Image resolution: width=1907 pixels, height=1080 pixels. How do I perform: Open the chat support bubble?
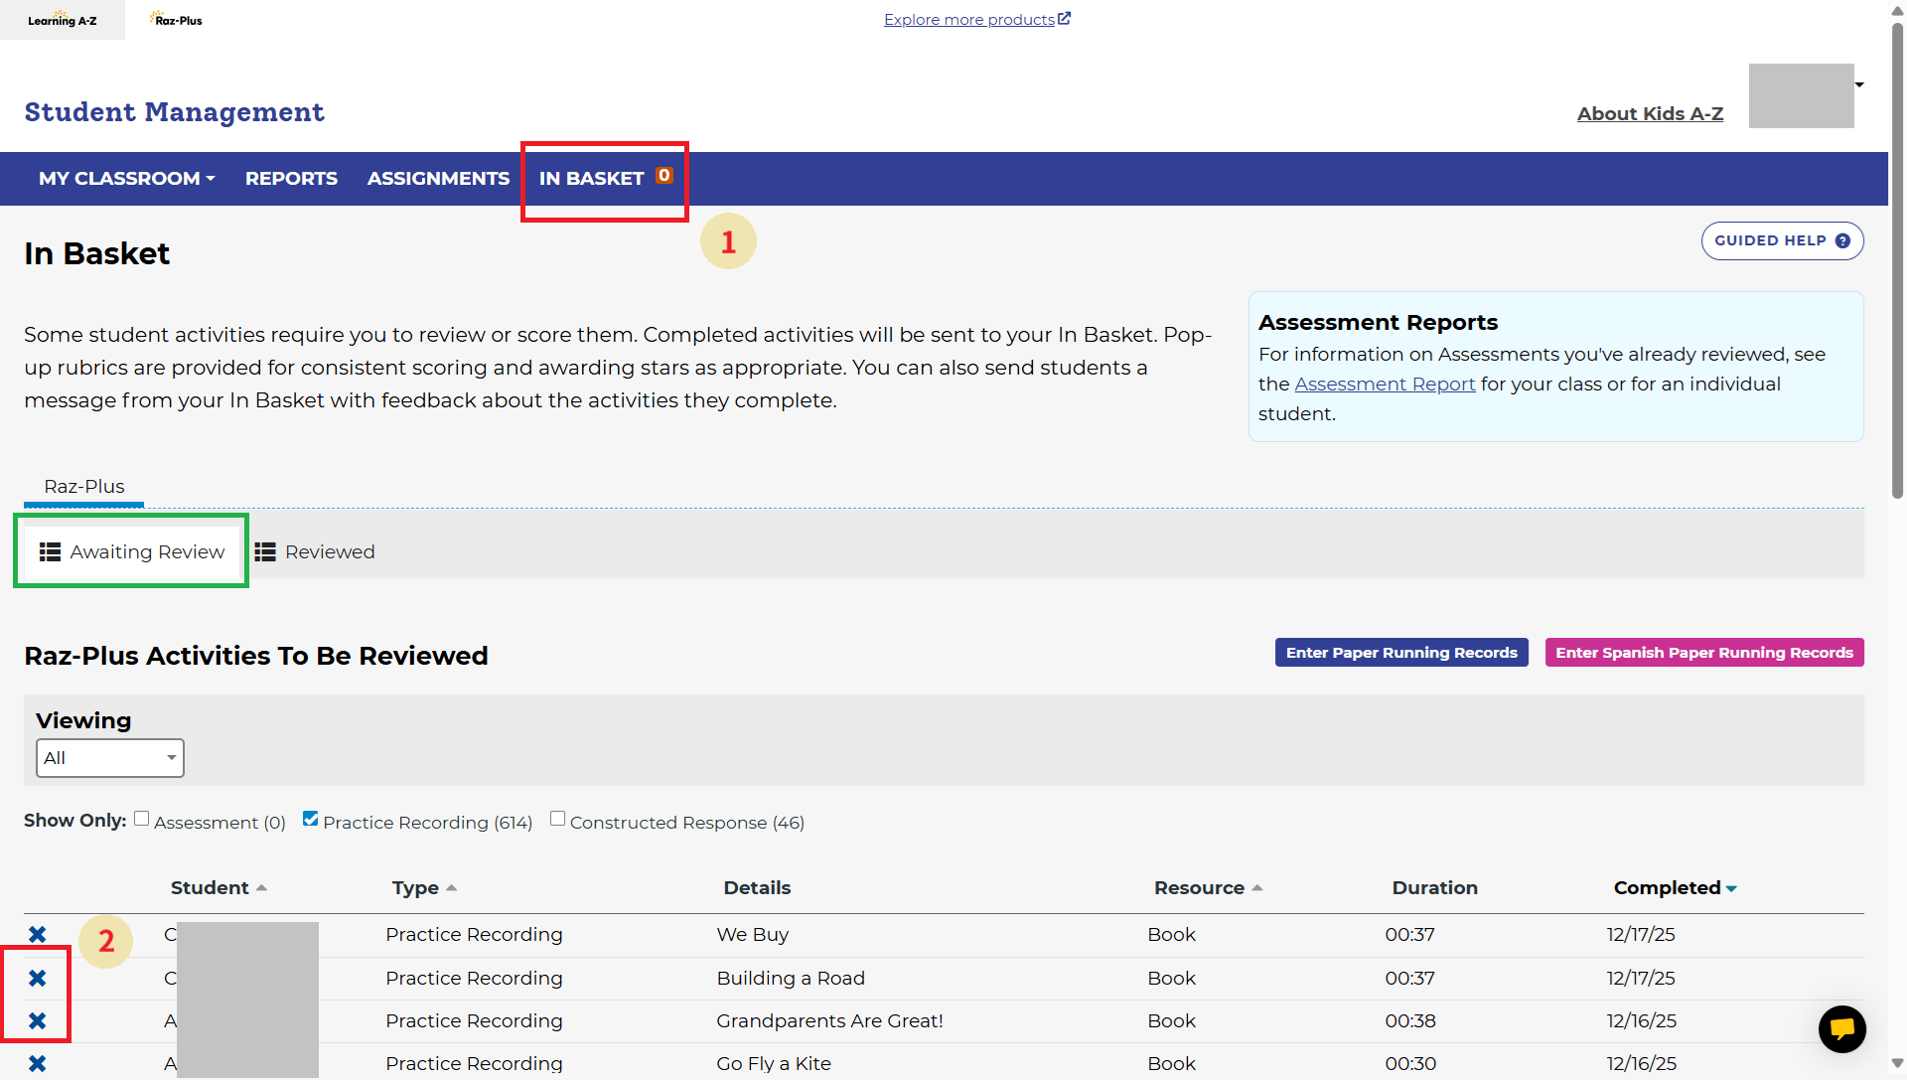tap(1841, 1029)
